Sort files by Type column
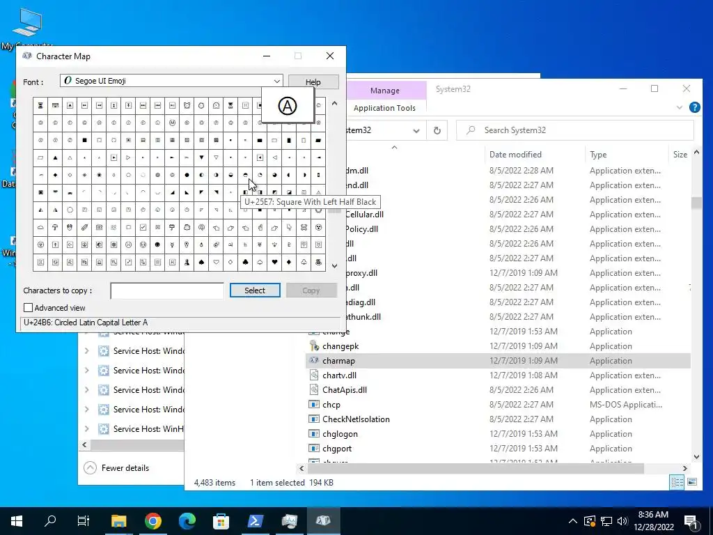Viewport: 713px width, 535px height. tap(598, 155)
